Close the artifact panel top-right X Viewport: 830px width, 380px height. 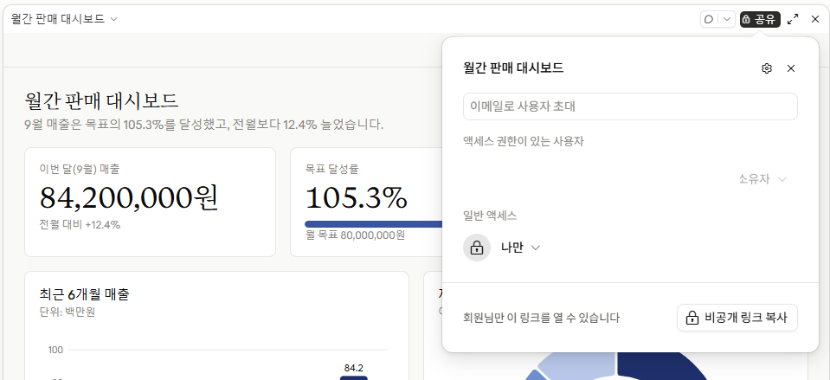(x=815, y=20)
